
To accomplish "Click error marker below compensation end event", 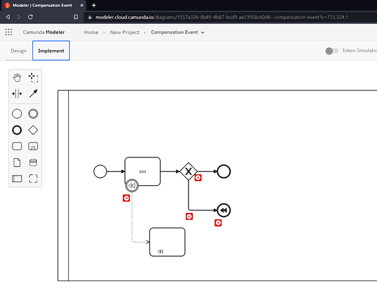I will [x=219, y=223].
